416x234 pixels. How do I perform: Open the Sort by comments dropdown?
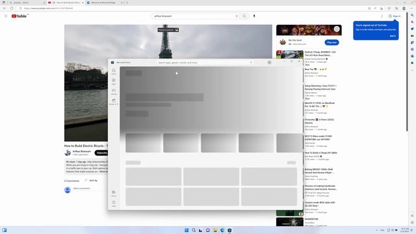coord(91,181)
